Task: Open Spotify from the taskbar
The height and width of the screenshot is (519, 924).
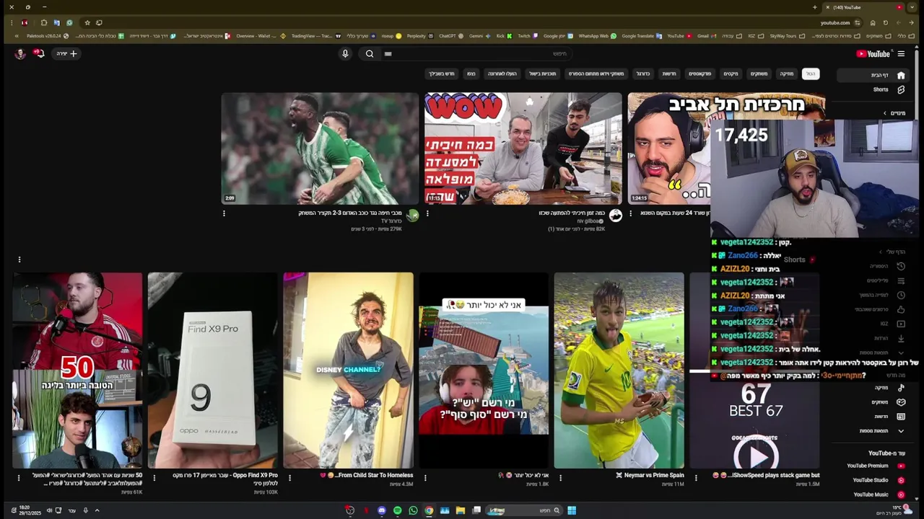Action: [397, 510]
